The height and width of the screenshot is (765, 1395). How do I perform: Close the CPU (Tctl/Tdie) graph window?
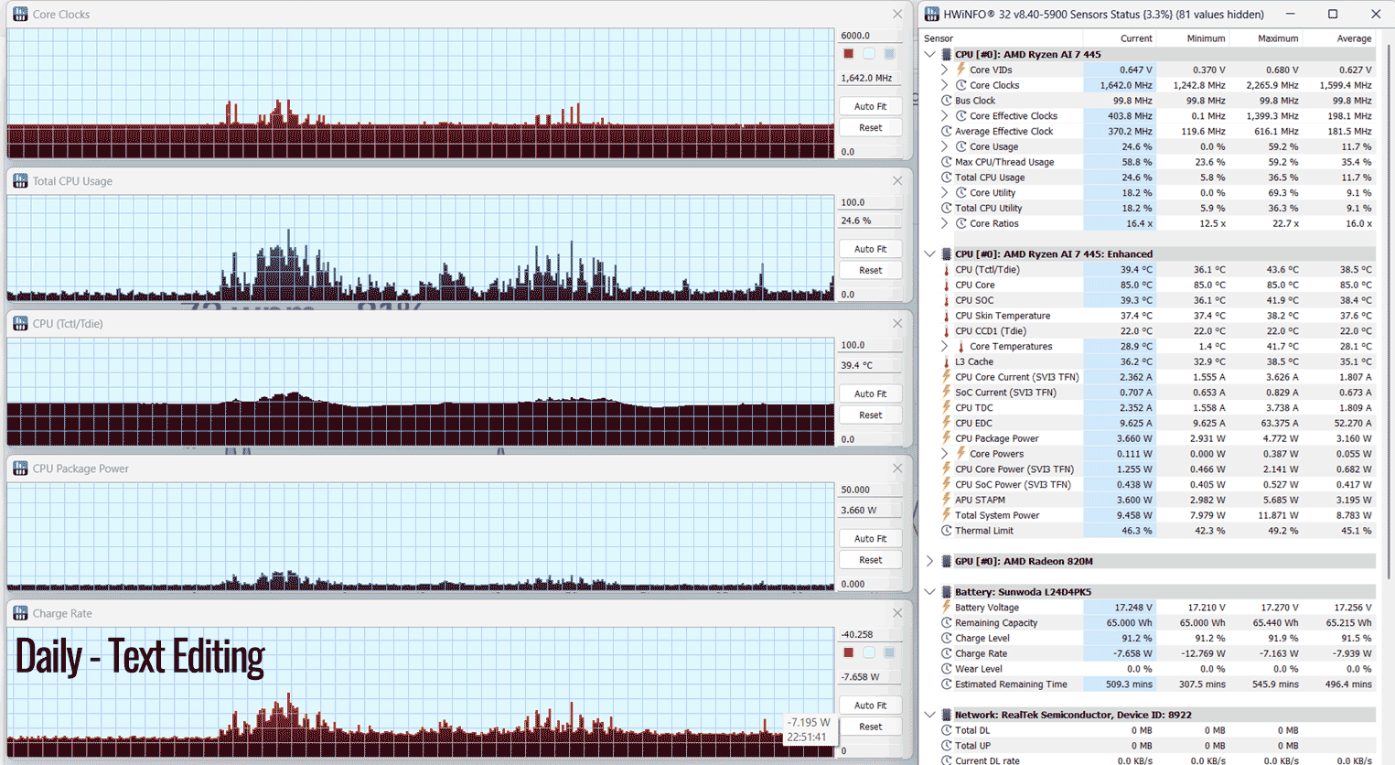(897, 324)
